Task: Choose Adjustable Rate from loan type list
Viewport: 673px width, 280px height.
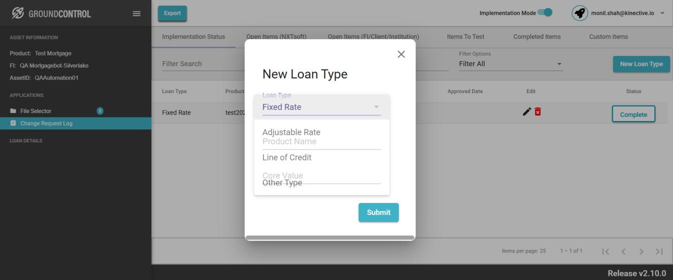Action: click(x=291, y=132)
